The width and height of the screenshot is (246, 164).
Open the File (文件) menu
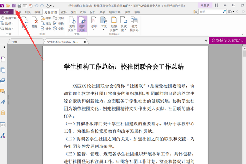coord(7,12)
